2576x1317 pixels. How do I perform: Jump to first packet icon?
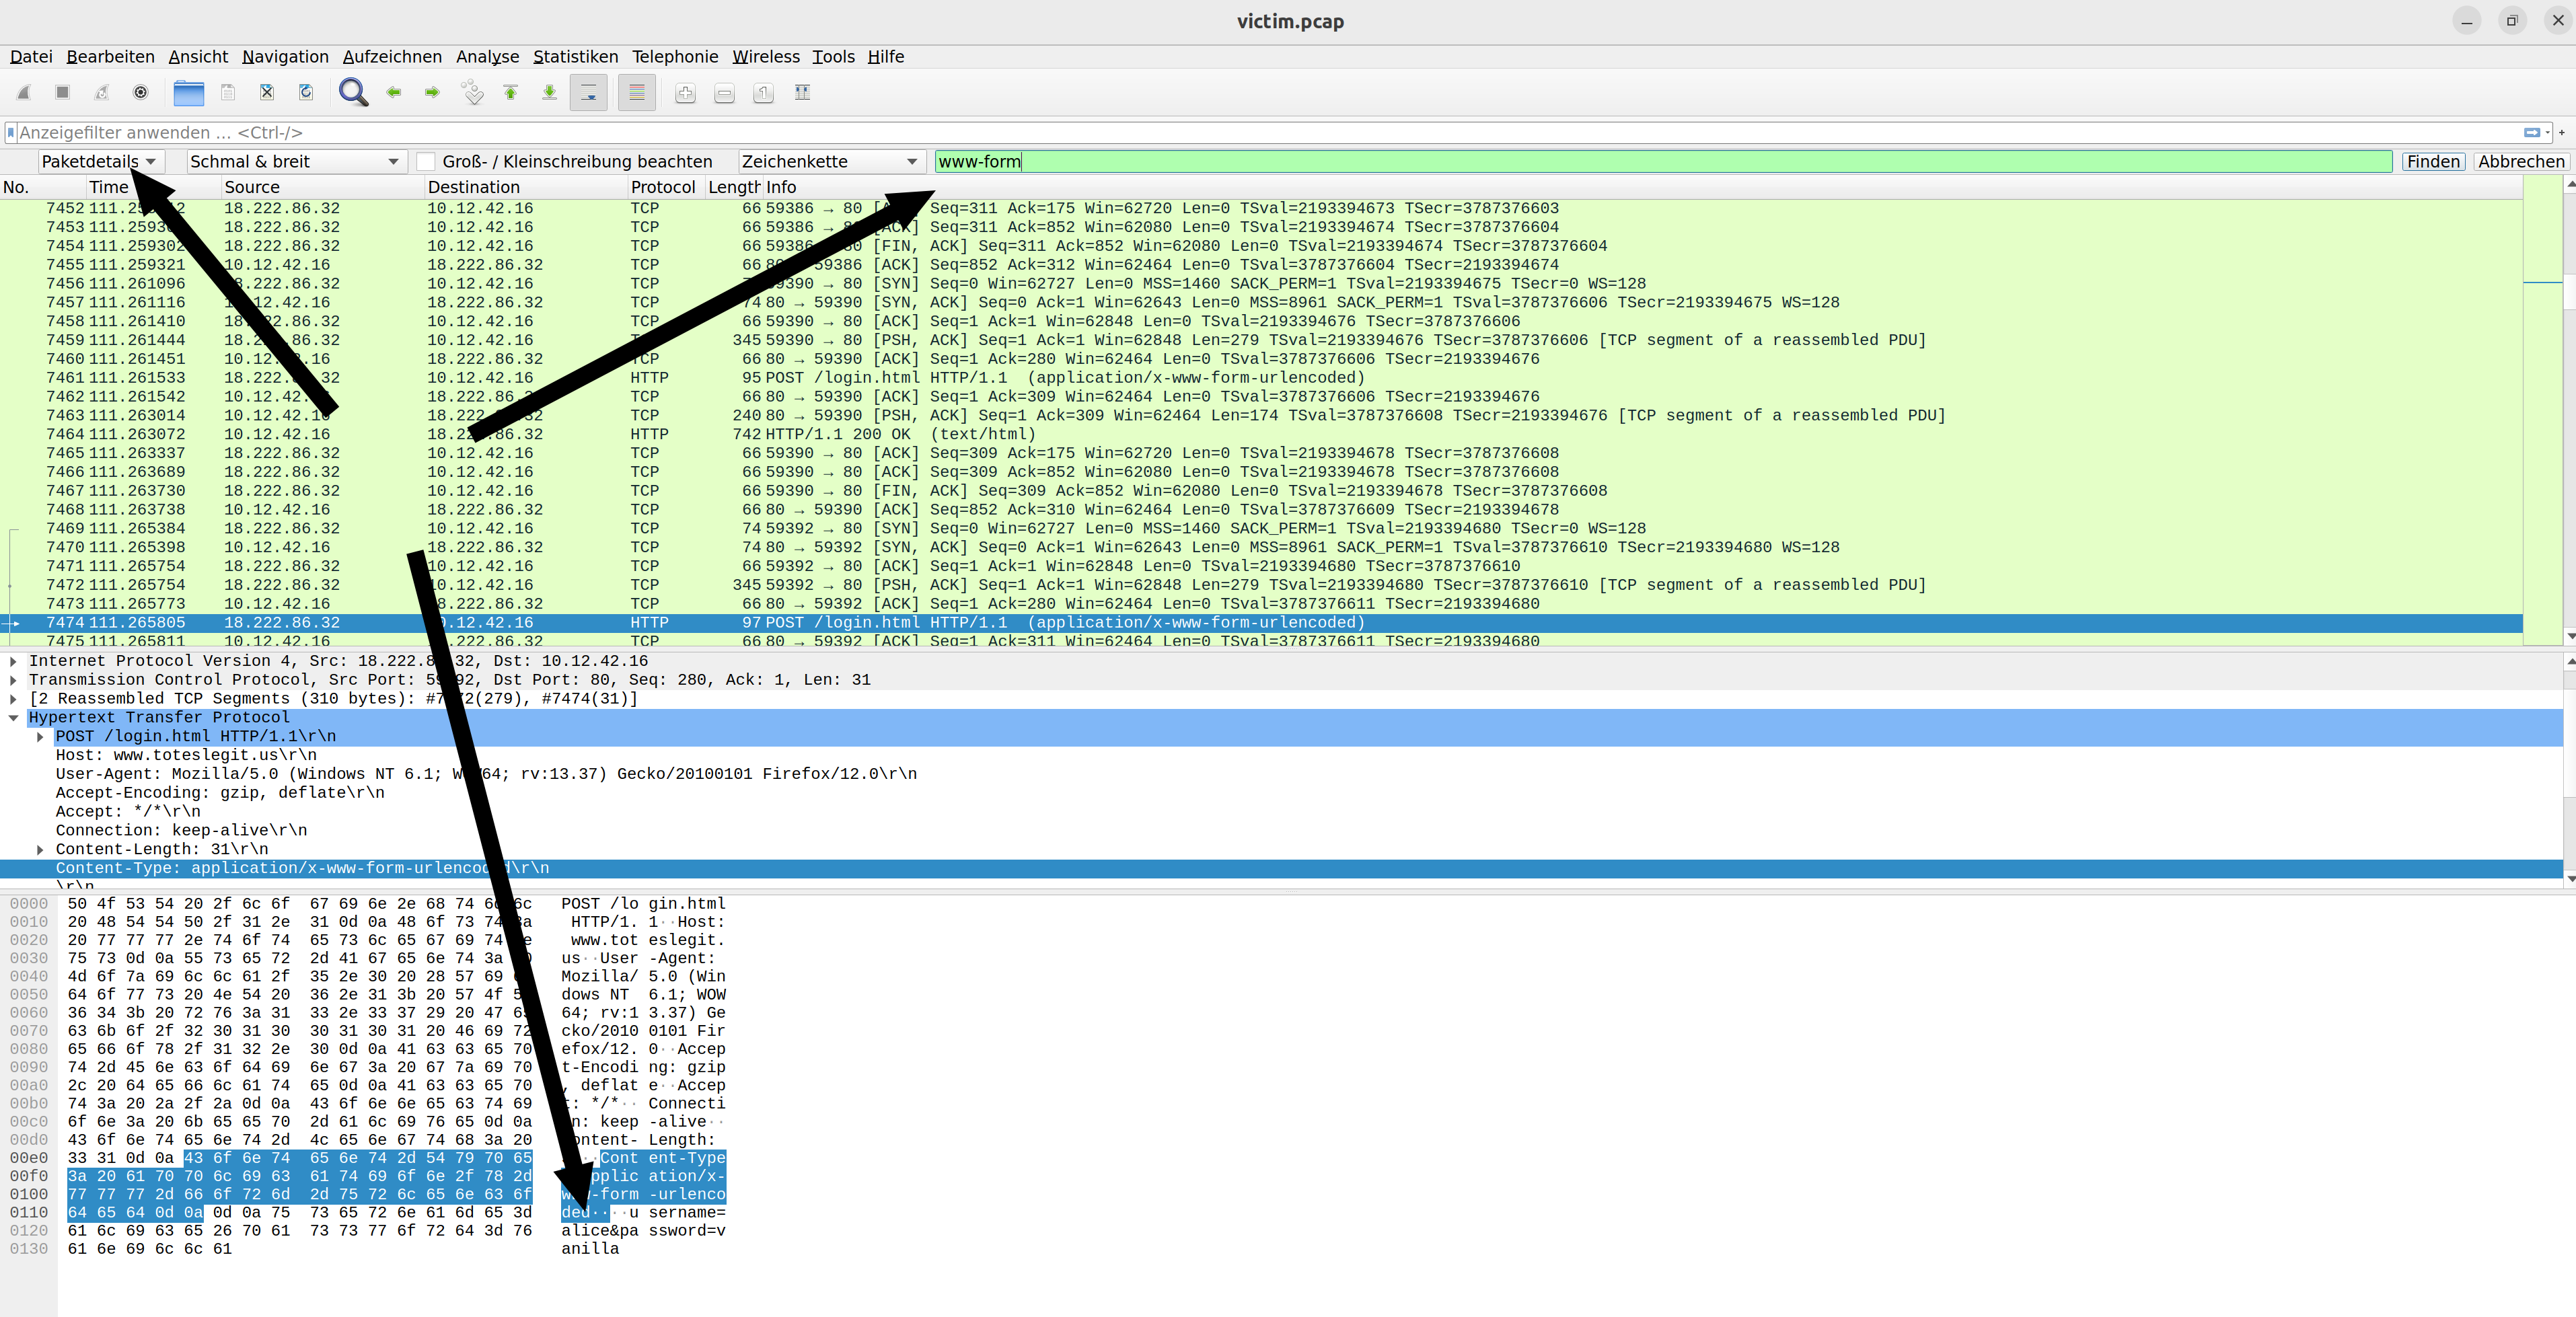(511, 93)
